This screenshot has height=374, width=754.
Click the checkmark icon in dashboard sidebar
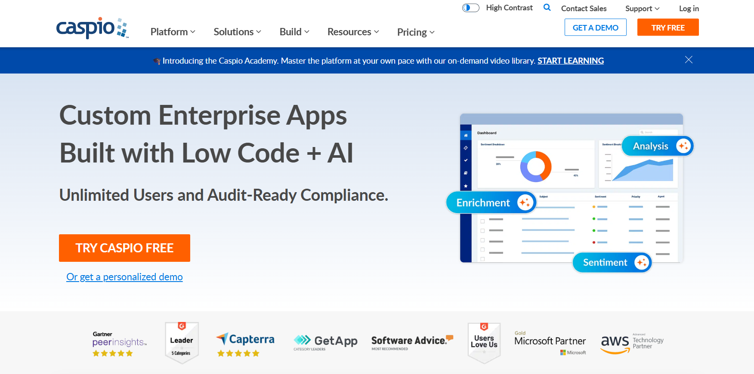tap(466, 160)
